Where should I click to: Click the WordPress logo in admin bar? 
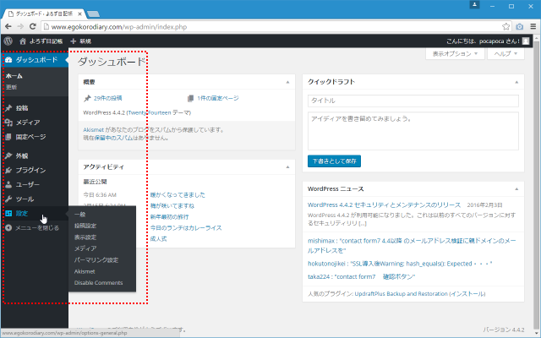[x=8, y=41]
